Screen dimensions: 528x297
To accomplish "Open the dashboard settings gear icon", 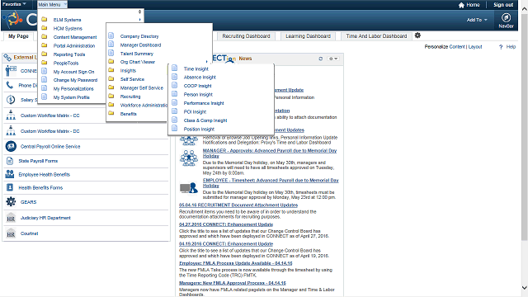I will click(417, 35).
